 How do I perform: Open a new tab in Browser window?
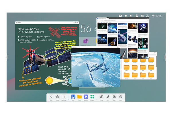pos(108,19)
